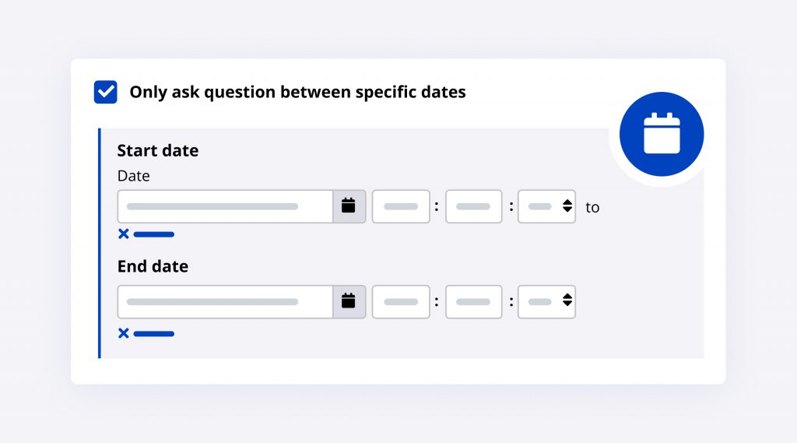The height and width of the screenshot is (443, 797).
Task: Open the End date AM/PM dropdown
Action: 546,301
